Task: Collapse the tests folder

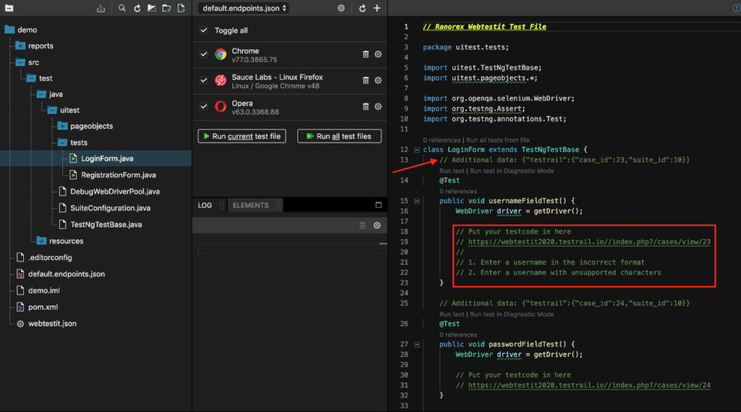Action: (x=62, y=143)
